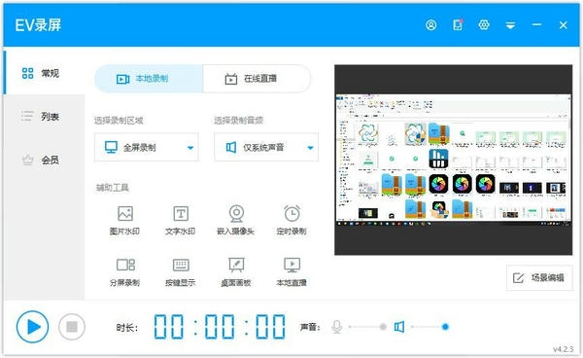The image size is (583, 358).
Task: Open the title bar dropdown menu icon
Action: (x=510, y=25)
